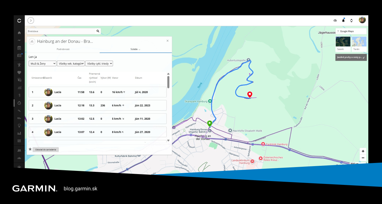The width and height of the screenshot is (382, 204).
Task: Zoom out the map with minus
Action: (363, 158)
